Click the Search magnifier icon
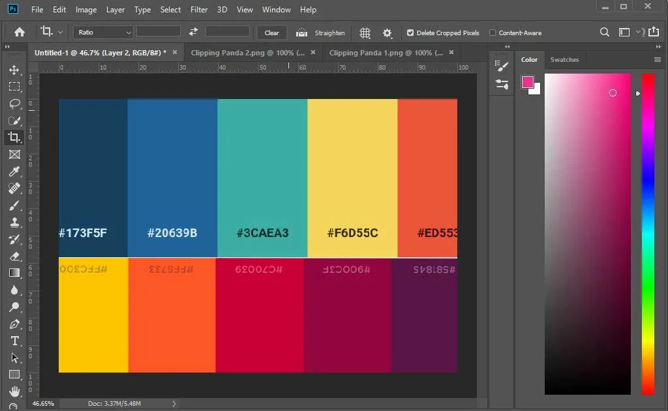This screenshot has height=411, width=668. point(604,32)
